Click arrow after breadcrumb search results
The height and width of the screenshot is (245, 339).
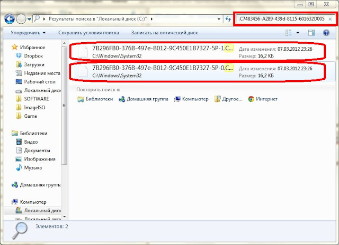pyautogui.click(x=152, y=19)
